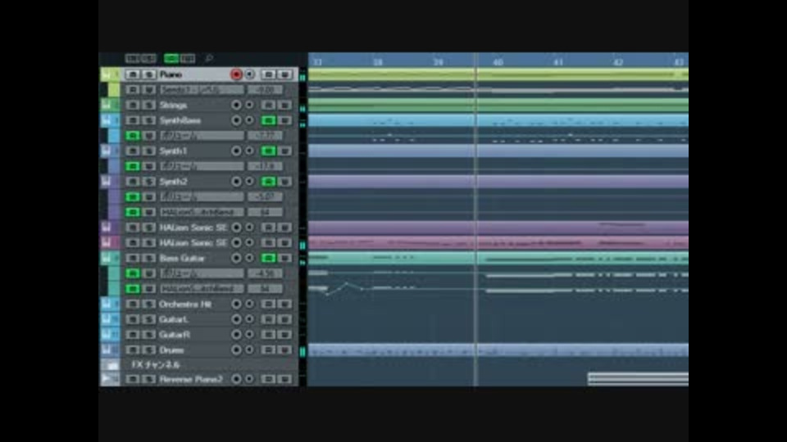Mute the Piano track
787x442 pixels.
(133, 74)
